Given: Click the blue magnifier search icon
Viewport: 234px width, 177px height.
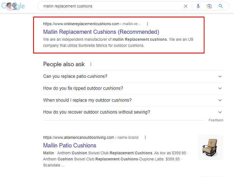Looking at the screenshot, I should (221, 6).
